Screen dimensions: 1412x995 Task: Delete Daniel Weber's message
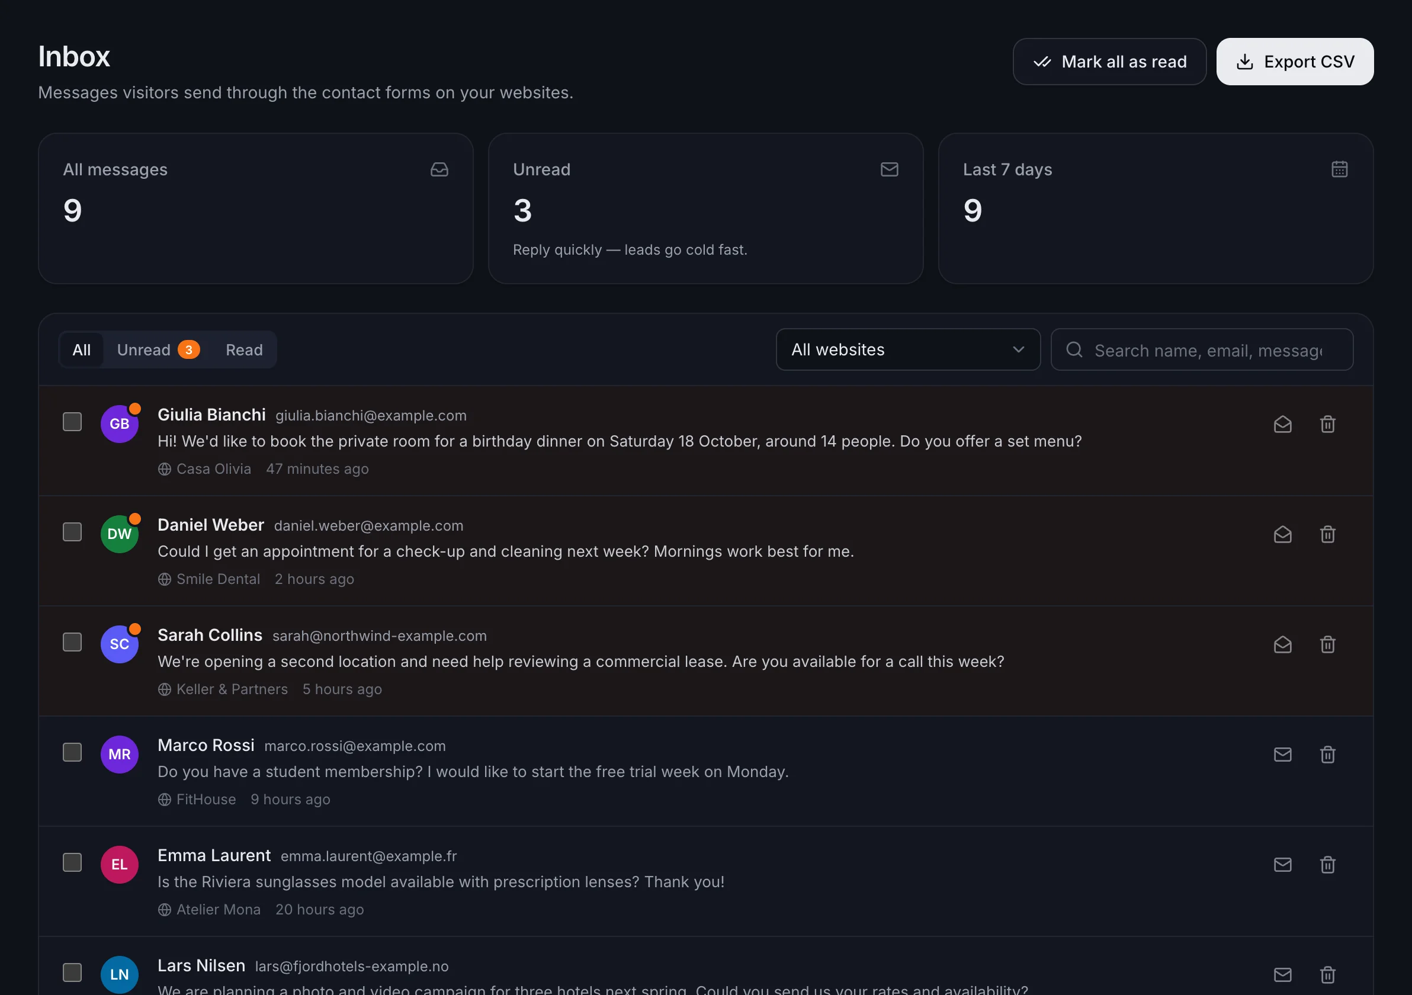pos(1328,534)
